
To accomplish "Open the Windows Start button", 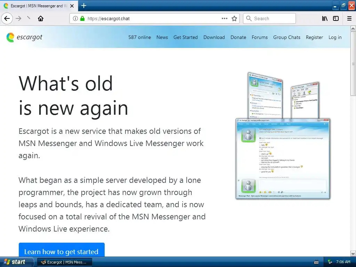I will pos(16,262).
